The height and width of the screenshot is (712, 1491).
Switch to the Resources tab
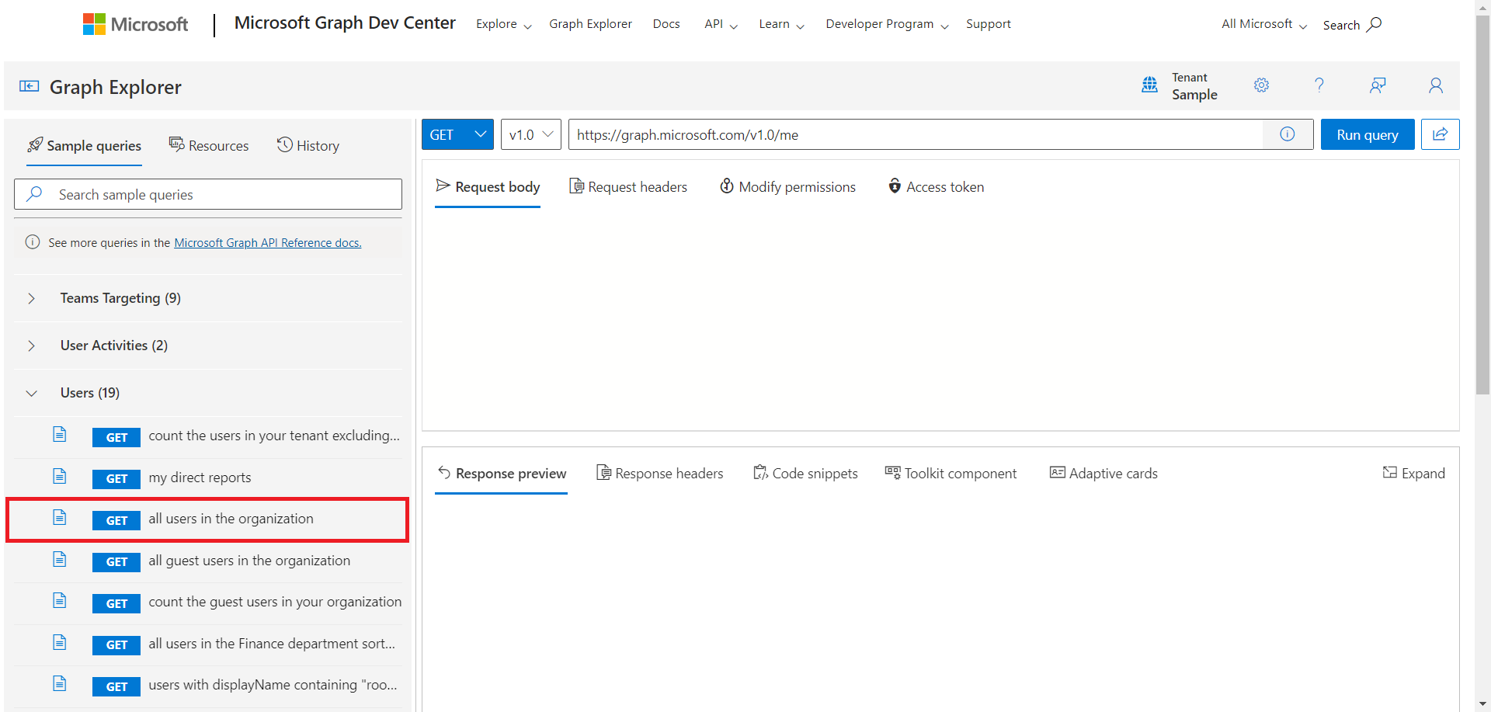[x=209, y=146]
